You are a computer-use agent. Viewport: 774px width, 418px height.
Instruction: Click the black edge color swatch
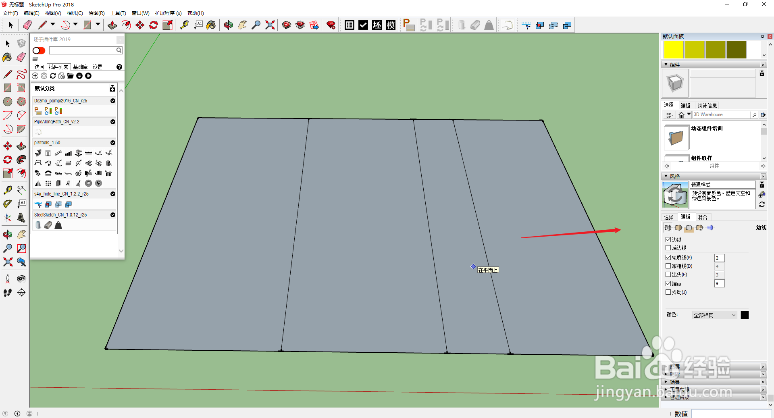pos(745,315)
